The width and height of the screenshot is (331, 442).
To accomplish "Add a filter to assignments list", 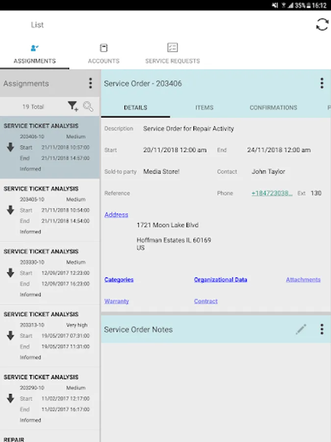I will (x=73, y=106).
